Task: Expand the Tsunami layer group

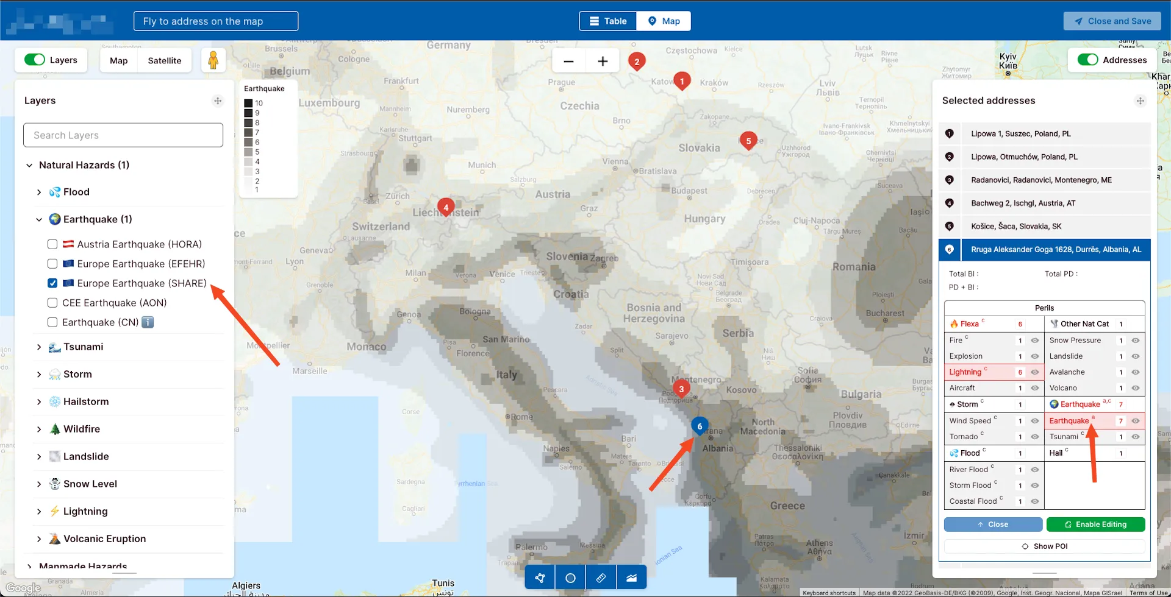Action: pyautogui.click(x=39, y=347)
